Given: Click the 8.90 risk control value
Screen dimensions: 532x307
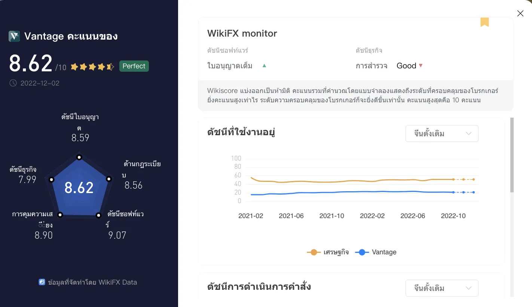Looking at the screenshot, I should (x=44, y=235).
